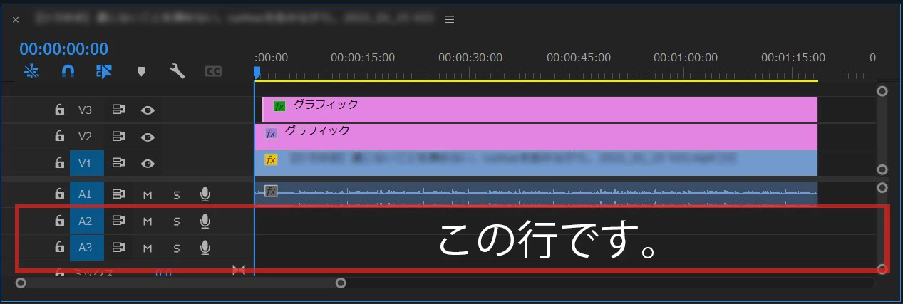Lock the V1 track

coord(60,163)
